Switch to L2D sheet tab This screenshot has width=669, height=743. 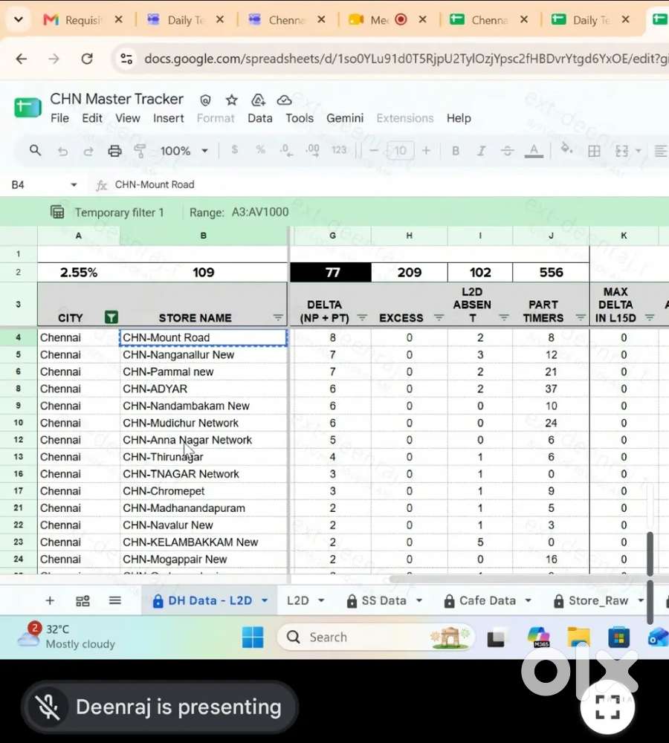[297, 601]
